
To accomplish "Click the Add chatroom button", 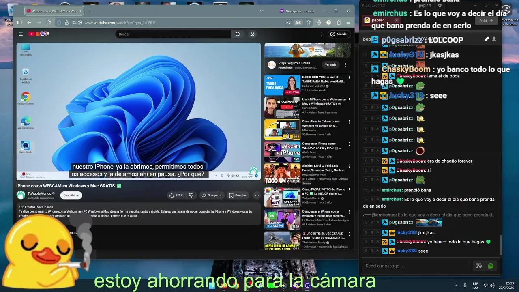I will (486, 21).
